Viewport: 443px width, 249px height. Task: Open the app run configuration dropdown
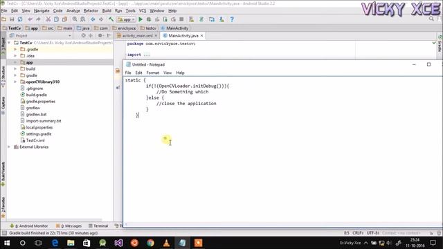[x=126, y=19]
